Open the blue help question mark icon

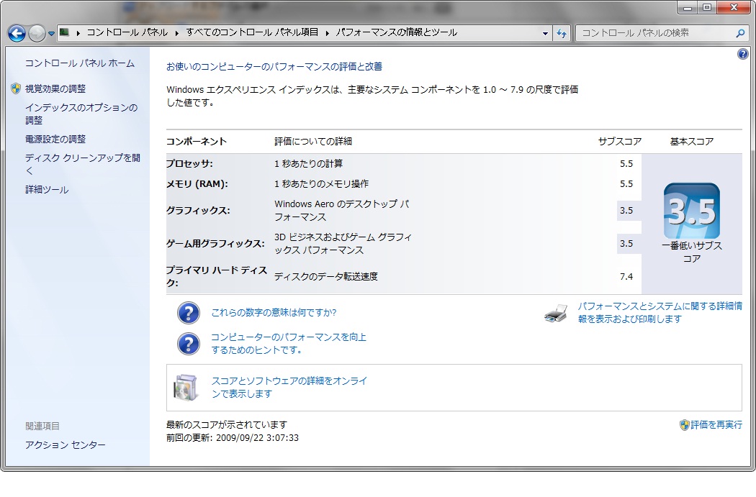[x=743, y=53]
